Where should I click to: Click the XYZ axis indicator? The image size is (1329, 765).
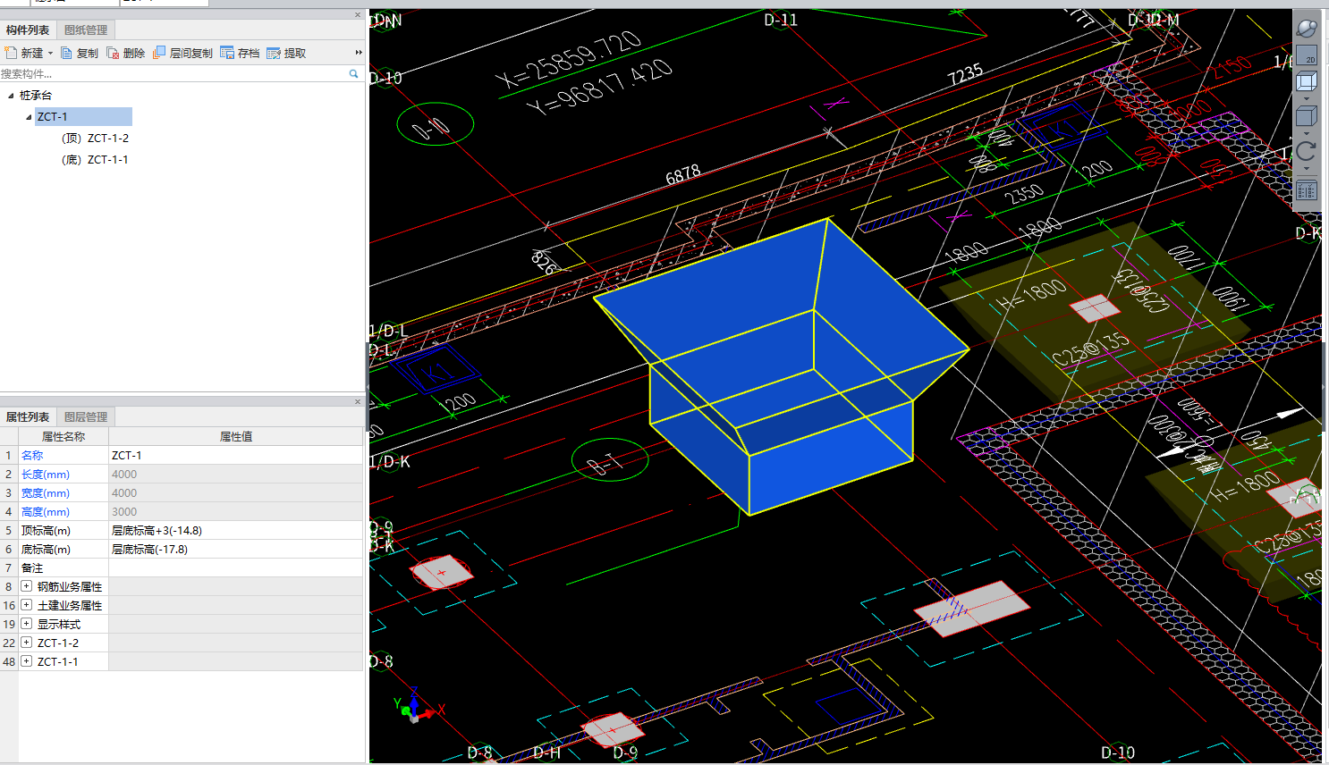416,706
